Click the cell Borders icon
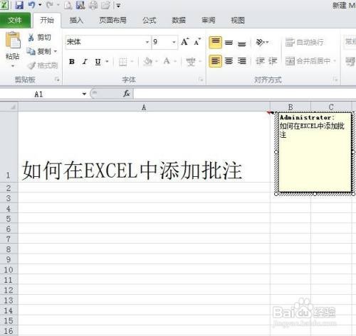The width and height of the screenshot is (356, 336). [x=123, y=62]
